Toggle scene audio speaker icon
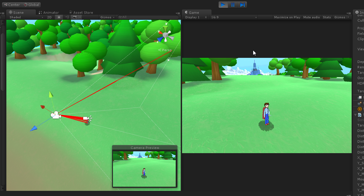 click(x=67, y=17)
